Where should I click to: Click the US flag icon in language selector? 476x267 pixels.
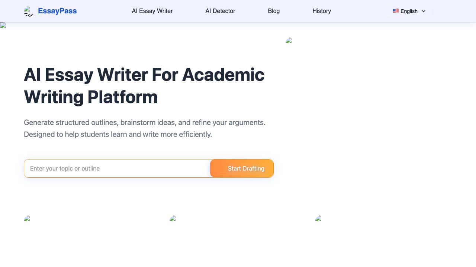(x=395, y=11)
